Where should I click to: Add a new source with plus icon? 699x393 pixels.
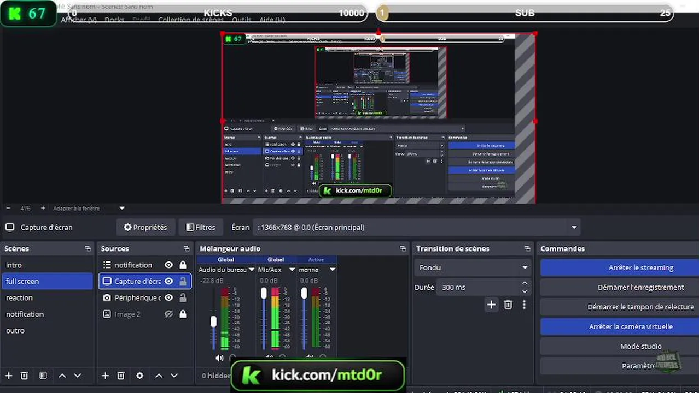coord(106,376)
